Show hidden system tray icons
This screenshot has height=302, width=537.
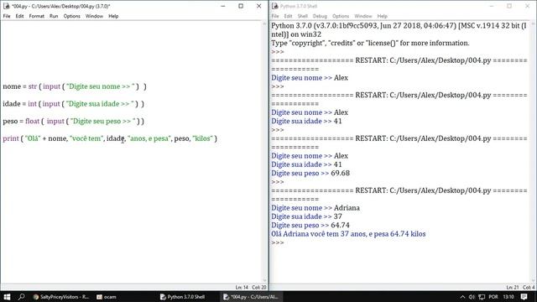(x=462, y=297)
